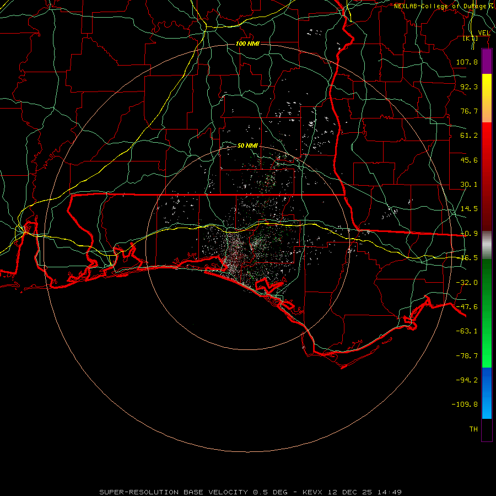Click the 76.7 velocity scale value
Viewport: 496px width, 496px height.
(469, 111)
